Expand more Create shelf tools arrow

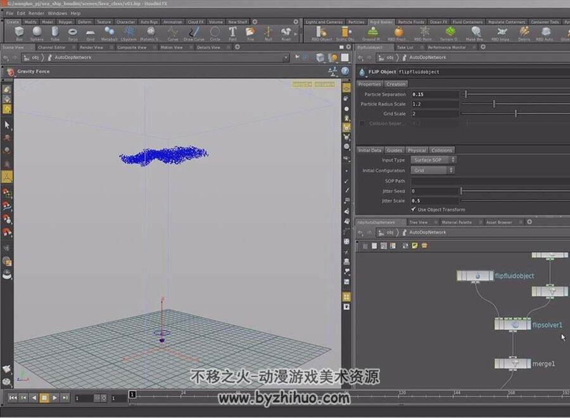(x=295, y=34)
